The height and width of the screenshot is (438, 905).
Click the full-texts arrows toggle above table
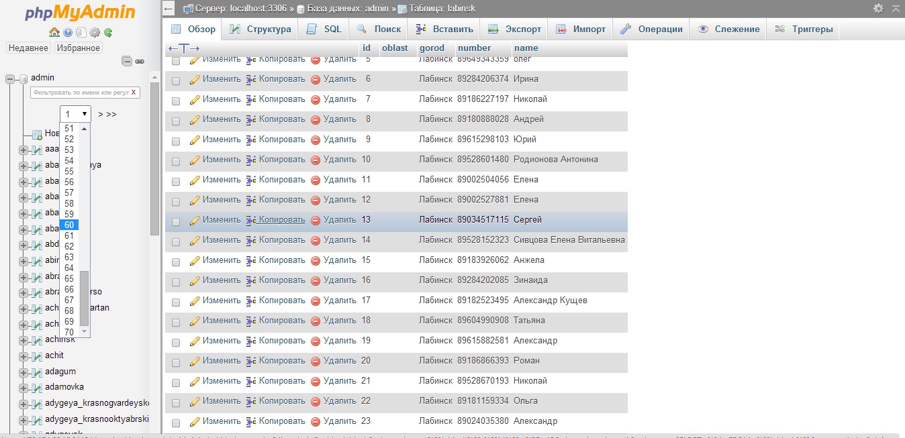pyautogui.click(x=184, y=49)
